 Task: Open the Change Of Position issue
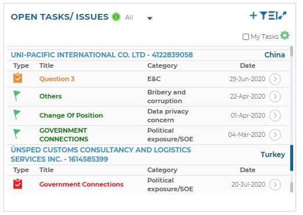[x=71, y=115]
